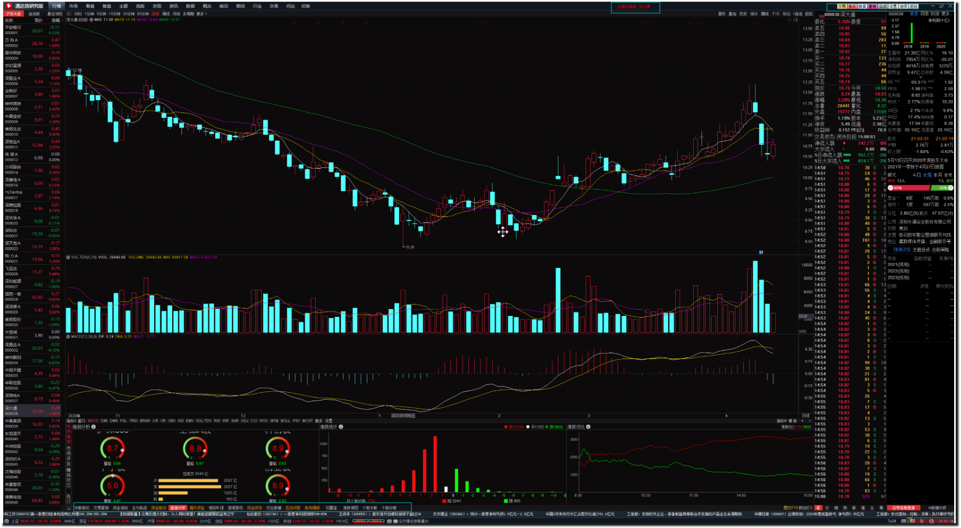This screenshot has height=528, width=961.
Task: Switch chart to 月线 monthly period
Action: (176, 14)
